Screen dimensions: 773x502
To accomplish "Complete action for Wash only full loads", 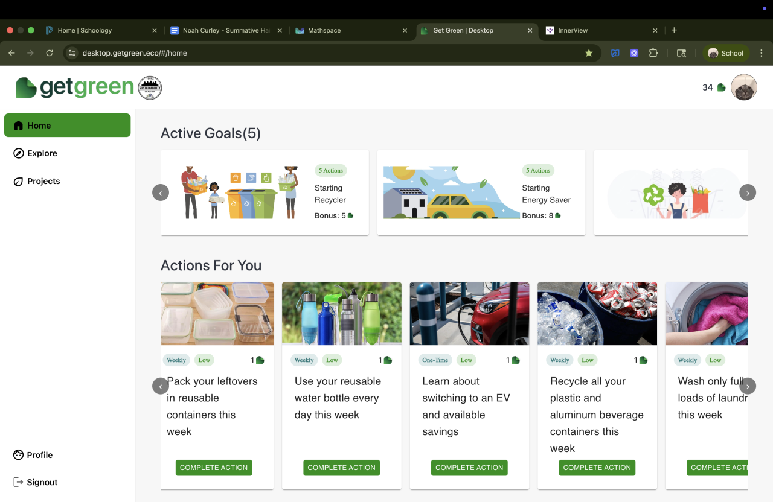I will tap(717, 468).
